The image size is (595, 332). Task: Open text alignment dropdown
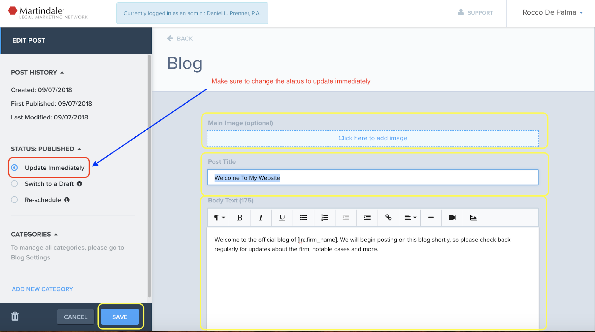[x=410, y=218]
